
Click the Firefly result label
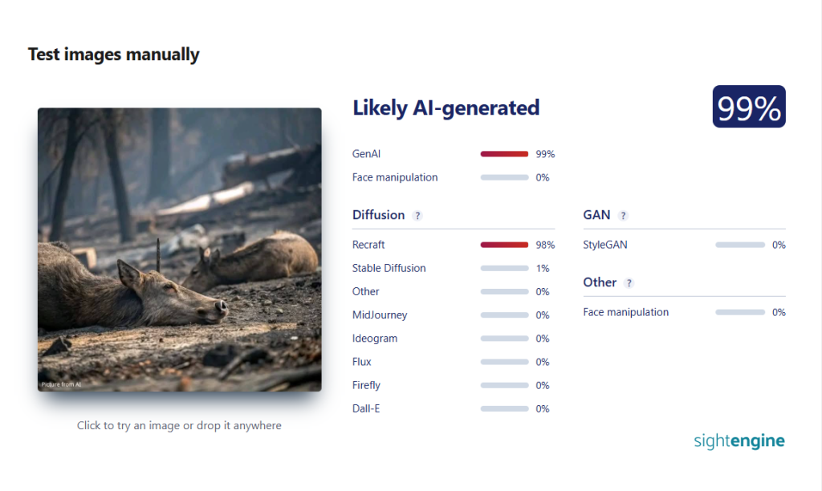coord(366,385)
